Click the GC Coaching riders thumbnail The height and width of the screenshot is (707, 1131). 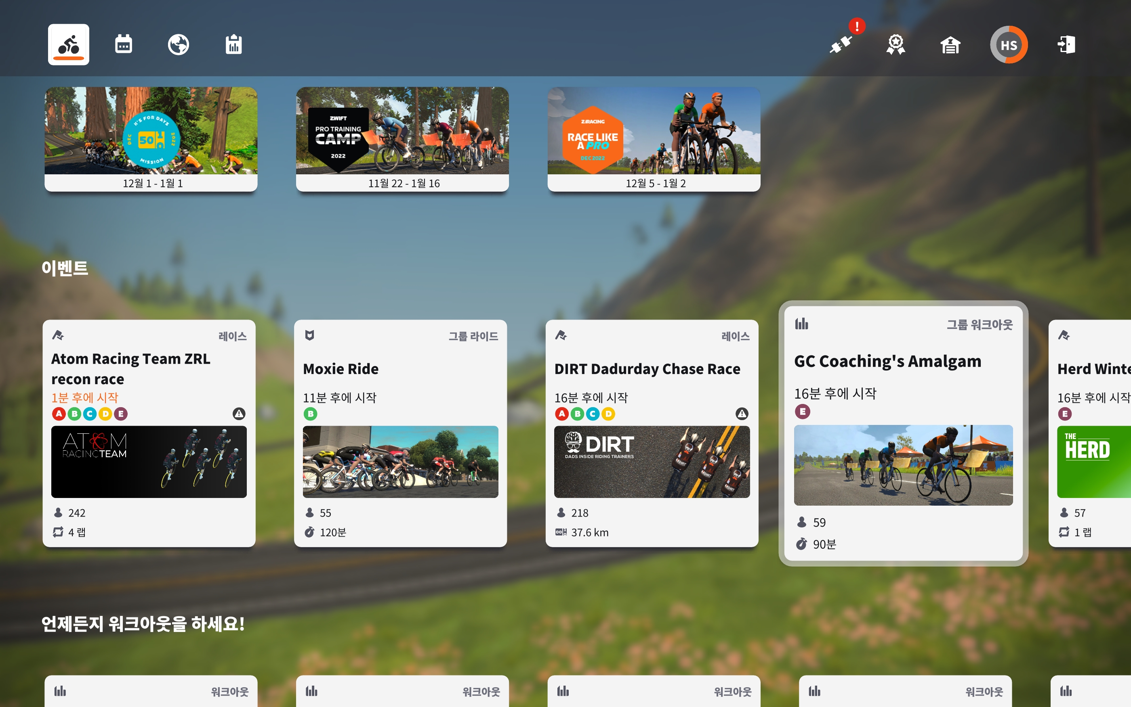click(x=903, y=465)
